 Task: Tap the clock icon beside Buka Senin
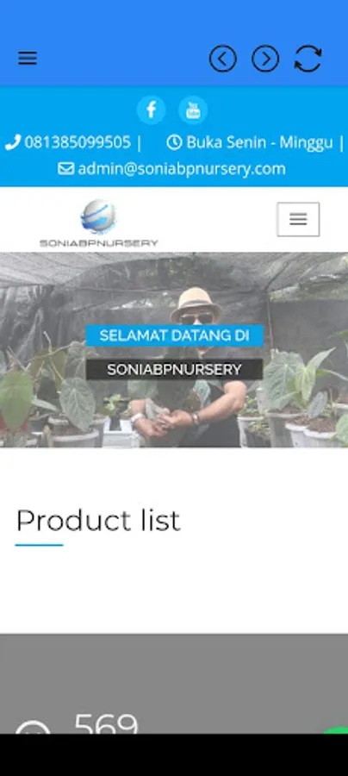(174, 142)
